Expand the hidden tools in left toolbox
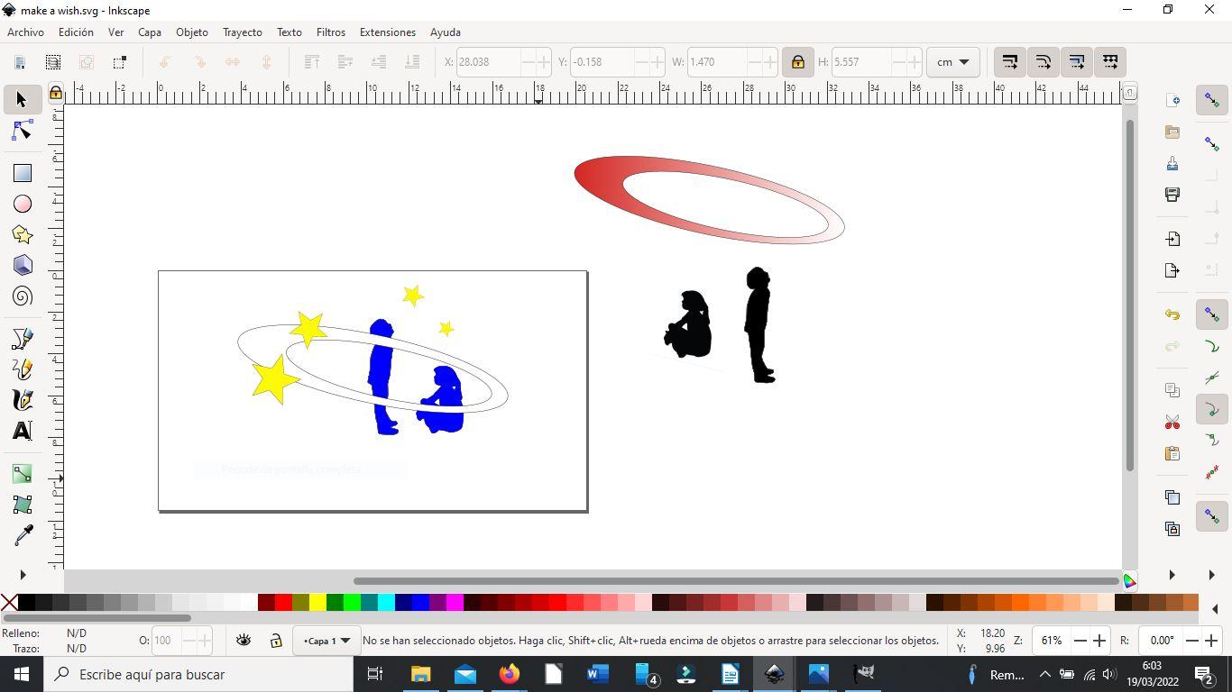The image size is (1232, 692). point(23,575)
